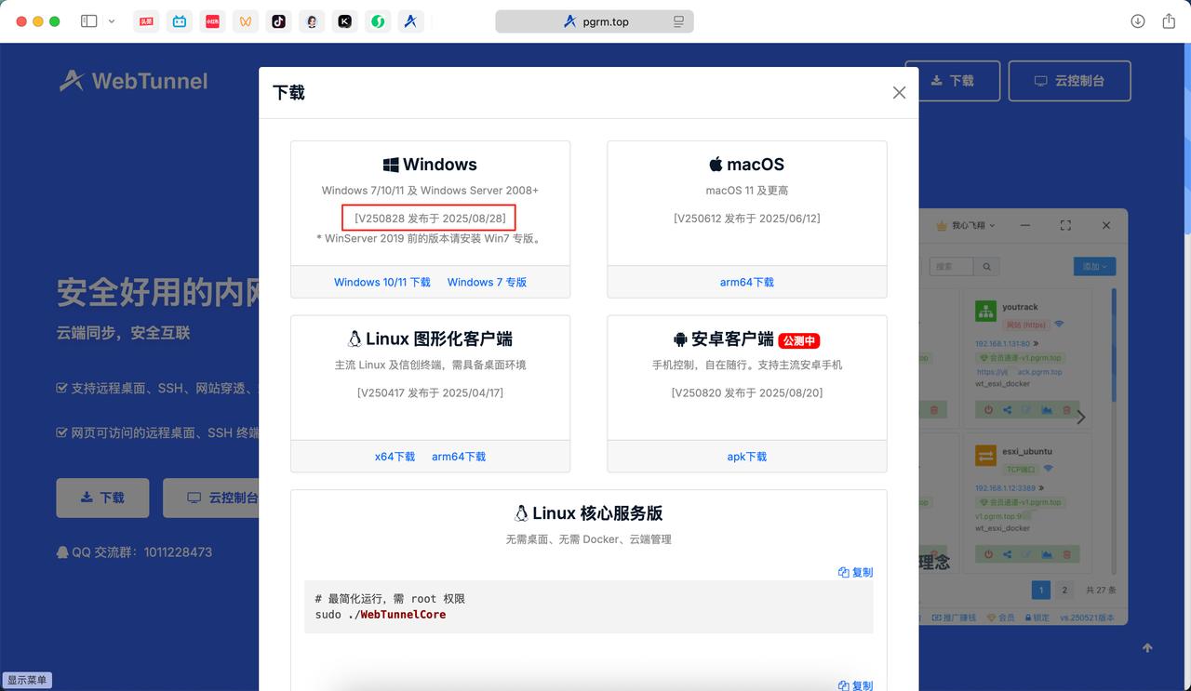This screenshot has width=1191, height=691.
Task: Select 推广赚钱 in the bottom bar
Action: pos(952,617)
